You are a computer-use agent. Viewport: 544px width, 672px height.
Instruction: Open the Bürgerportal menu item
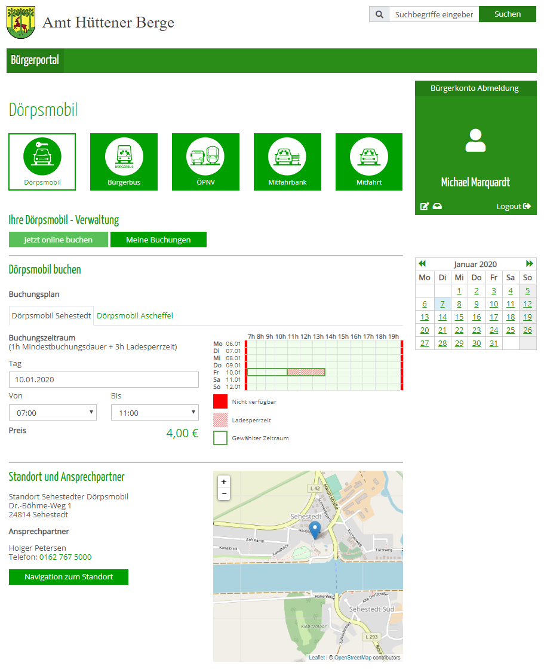34,60
